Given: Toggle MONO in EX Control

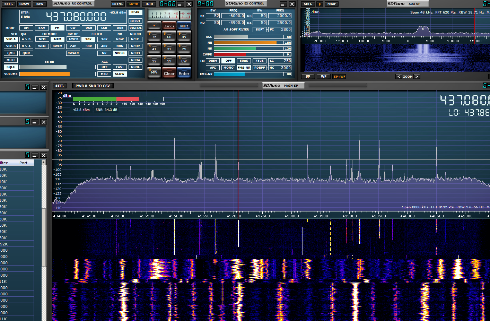Looking at the screenshot, I should [228, 68].
